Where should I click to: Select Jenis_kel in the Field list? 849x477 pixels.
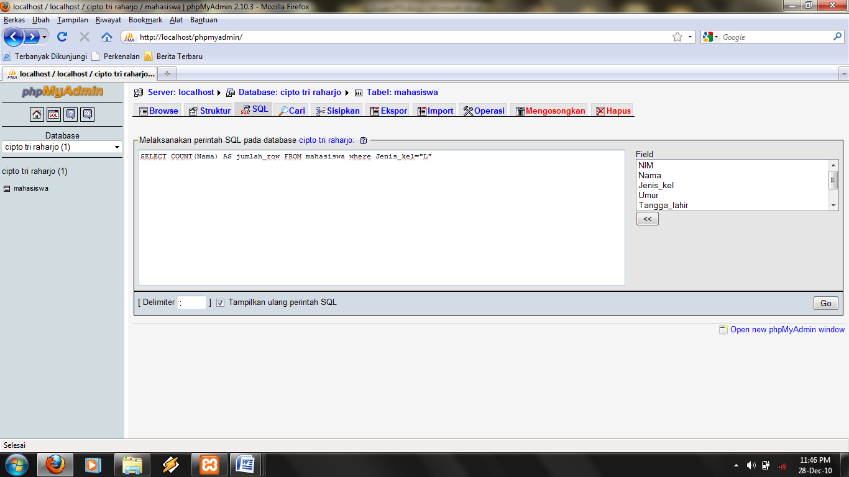tap(732, 185)
